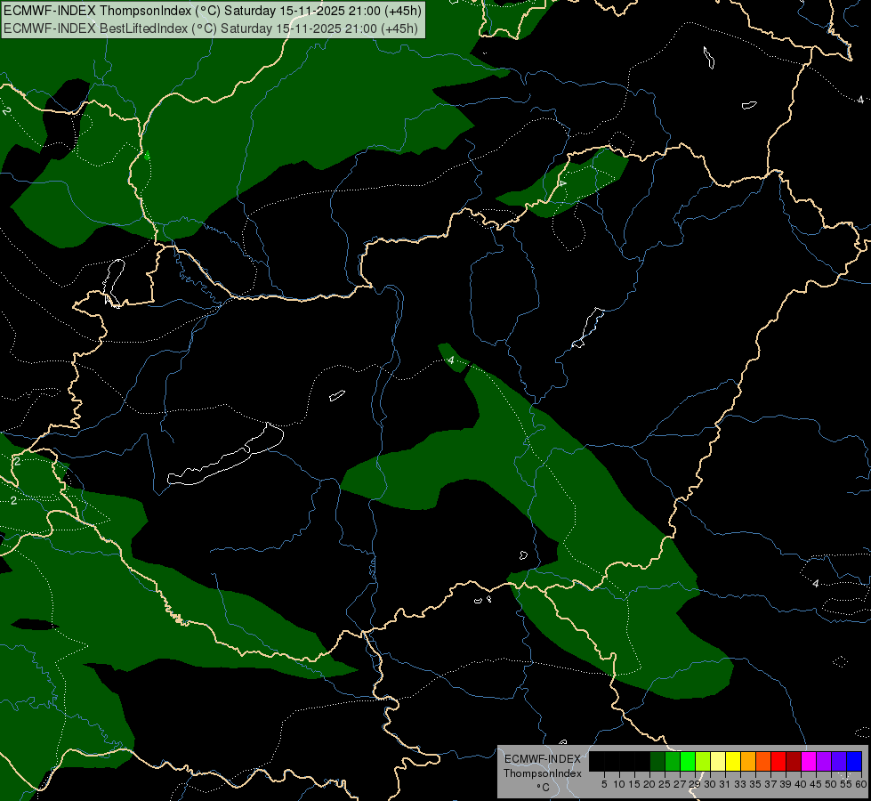The width and height of the screenshot is (871, 801).
Task: Click the legend tick value '25'
Action: [x=665, y=784]
